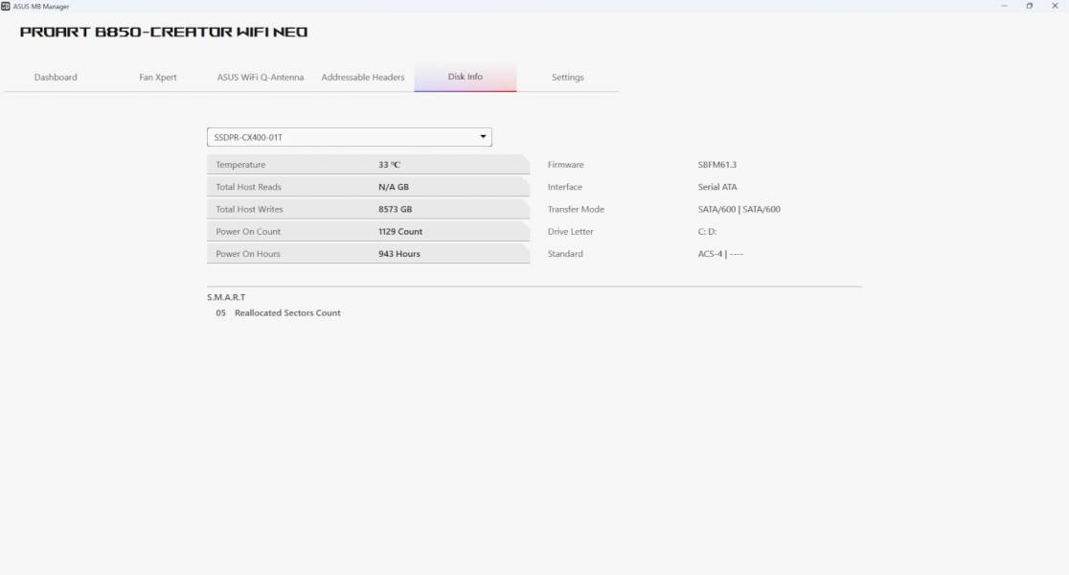Switch to the Fan Xpert tab

pyautogui.click(x=158, y=77)
